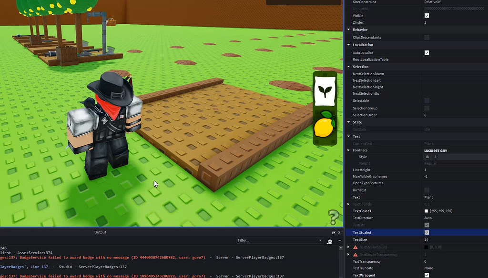Undock the Output panel
The image size is (488, 278).
pyautogui.click(x=334, y=232)
